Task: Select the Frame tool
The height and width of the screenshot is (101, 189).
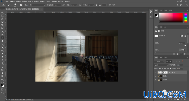Action: pyautogui.click(x=2, y=28)
